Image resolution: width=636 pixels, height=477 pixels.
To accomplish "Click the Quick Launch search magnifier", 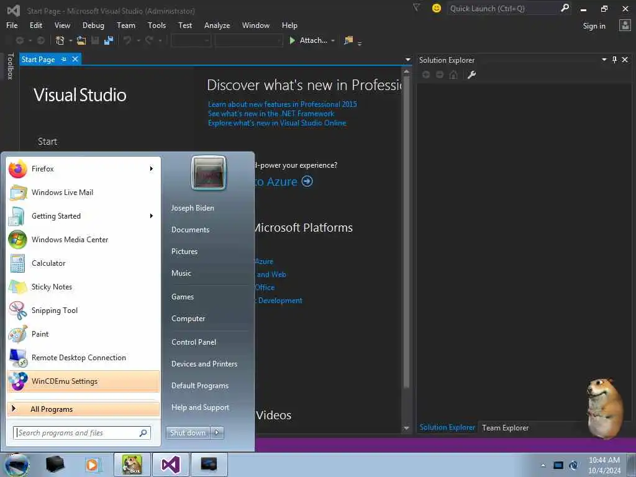I will pos(565,8).
